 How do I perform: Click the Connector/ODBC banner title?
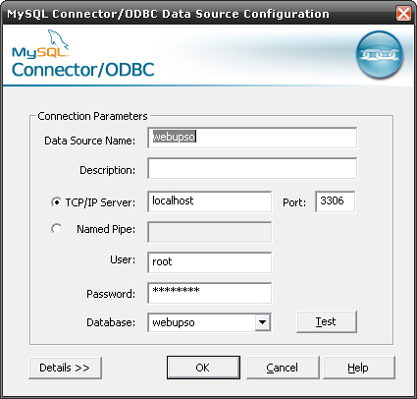click(83, 70)
